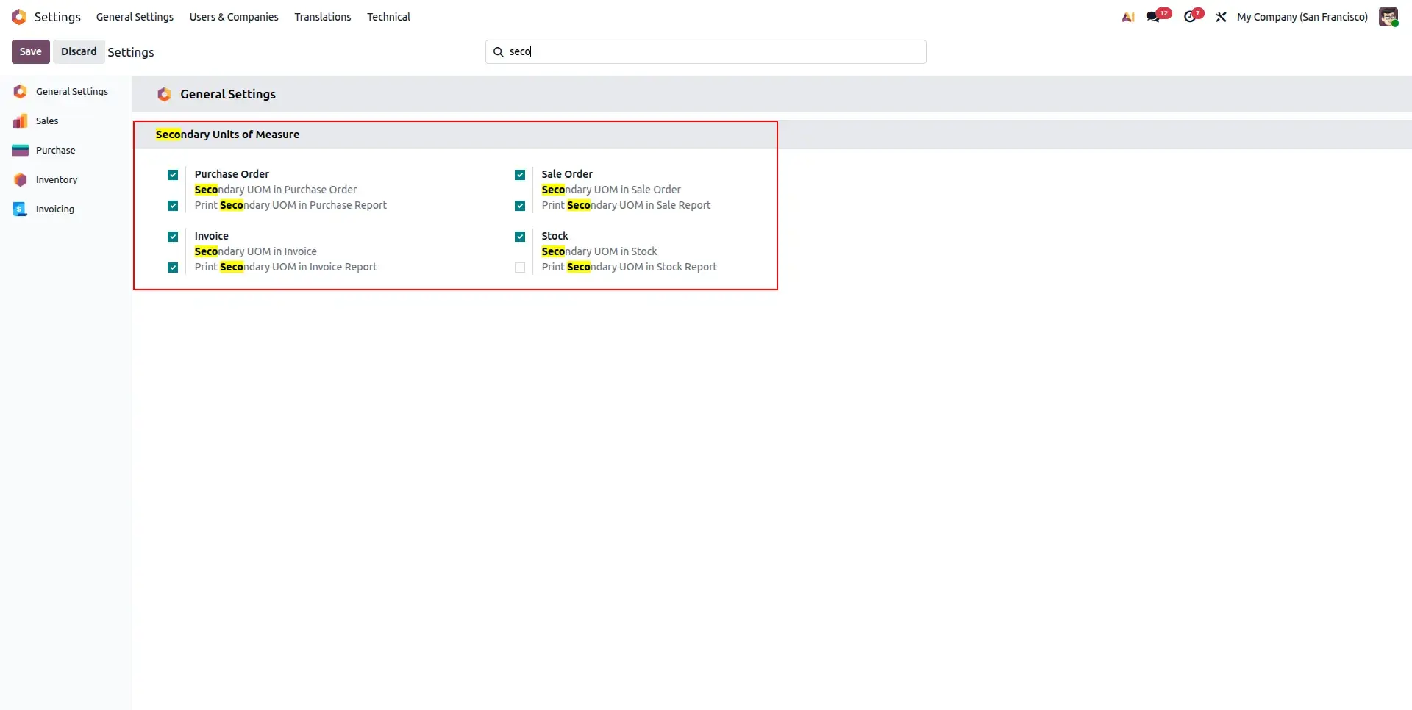Click the developer tools wrench icon

(1221, 17)
